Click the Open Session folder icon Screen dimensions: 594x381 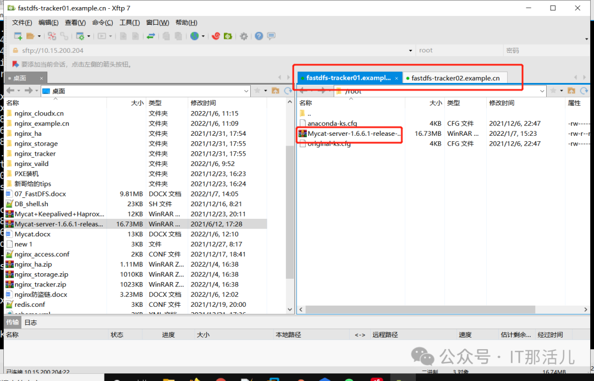pyautogui.click(x=30, y=36)
